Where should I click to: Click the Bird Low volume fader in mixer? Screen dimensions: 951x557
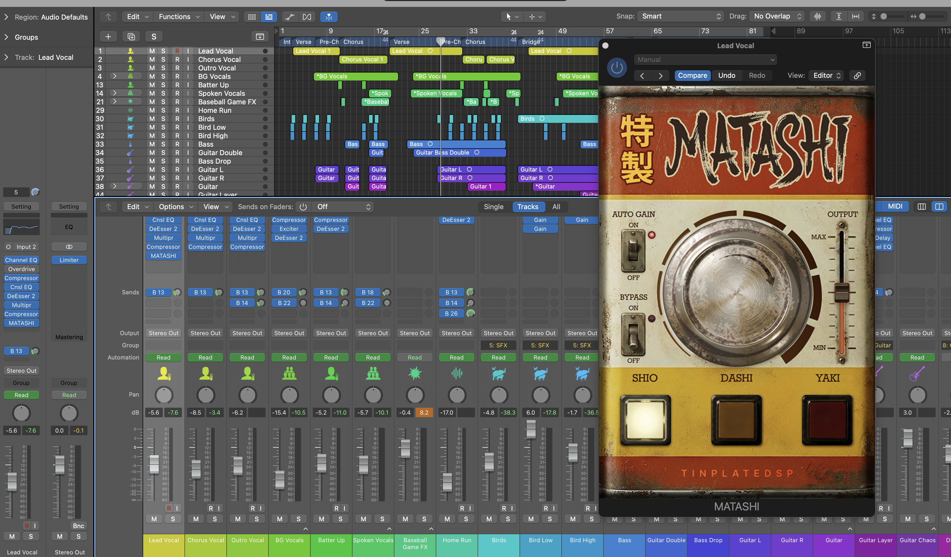[531, 429]
